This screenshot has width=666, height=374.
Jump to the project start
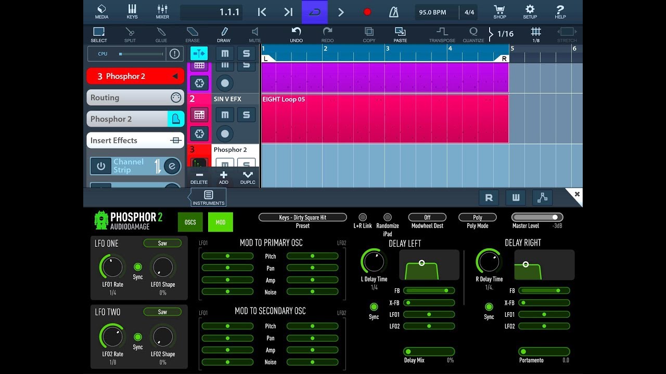(262, 12)
